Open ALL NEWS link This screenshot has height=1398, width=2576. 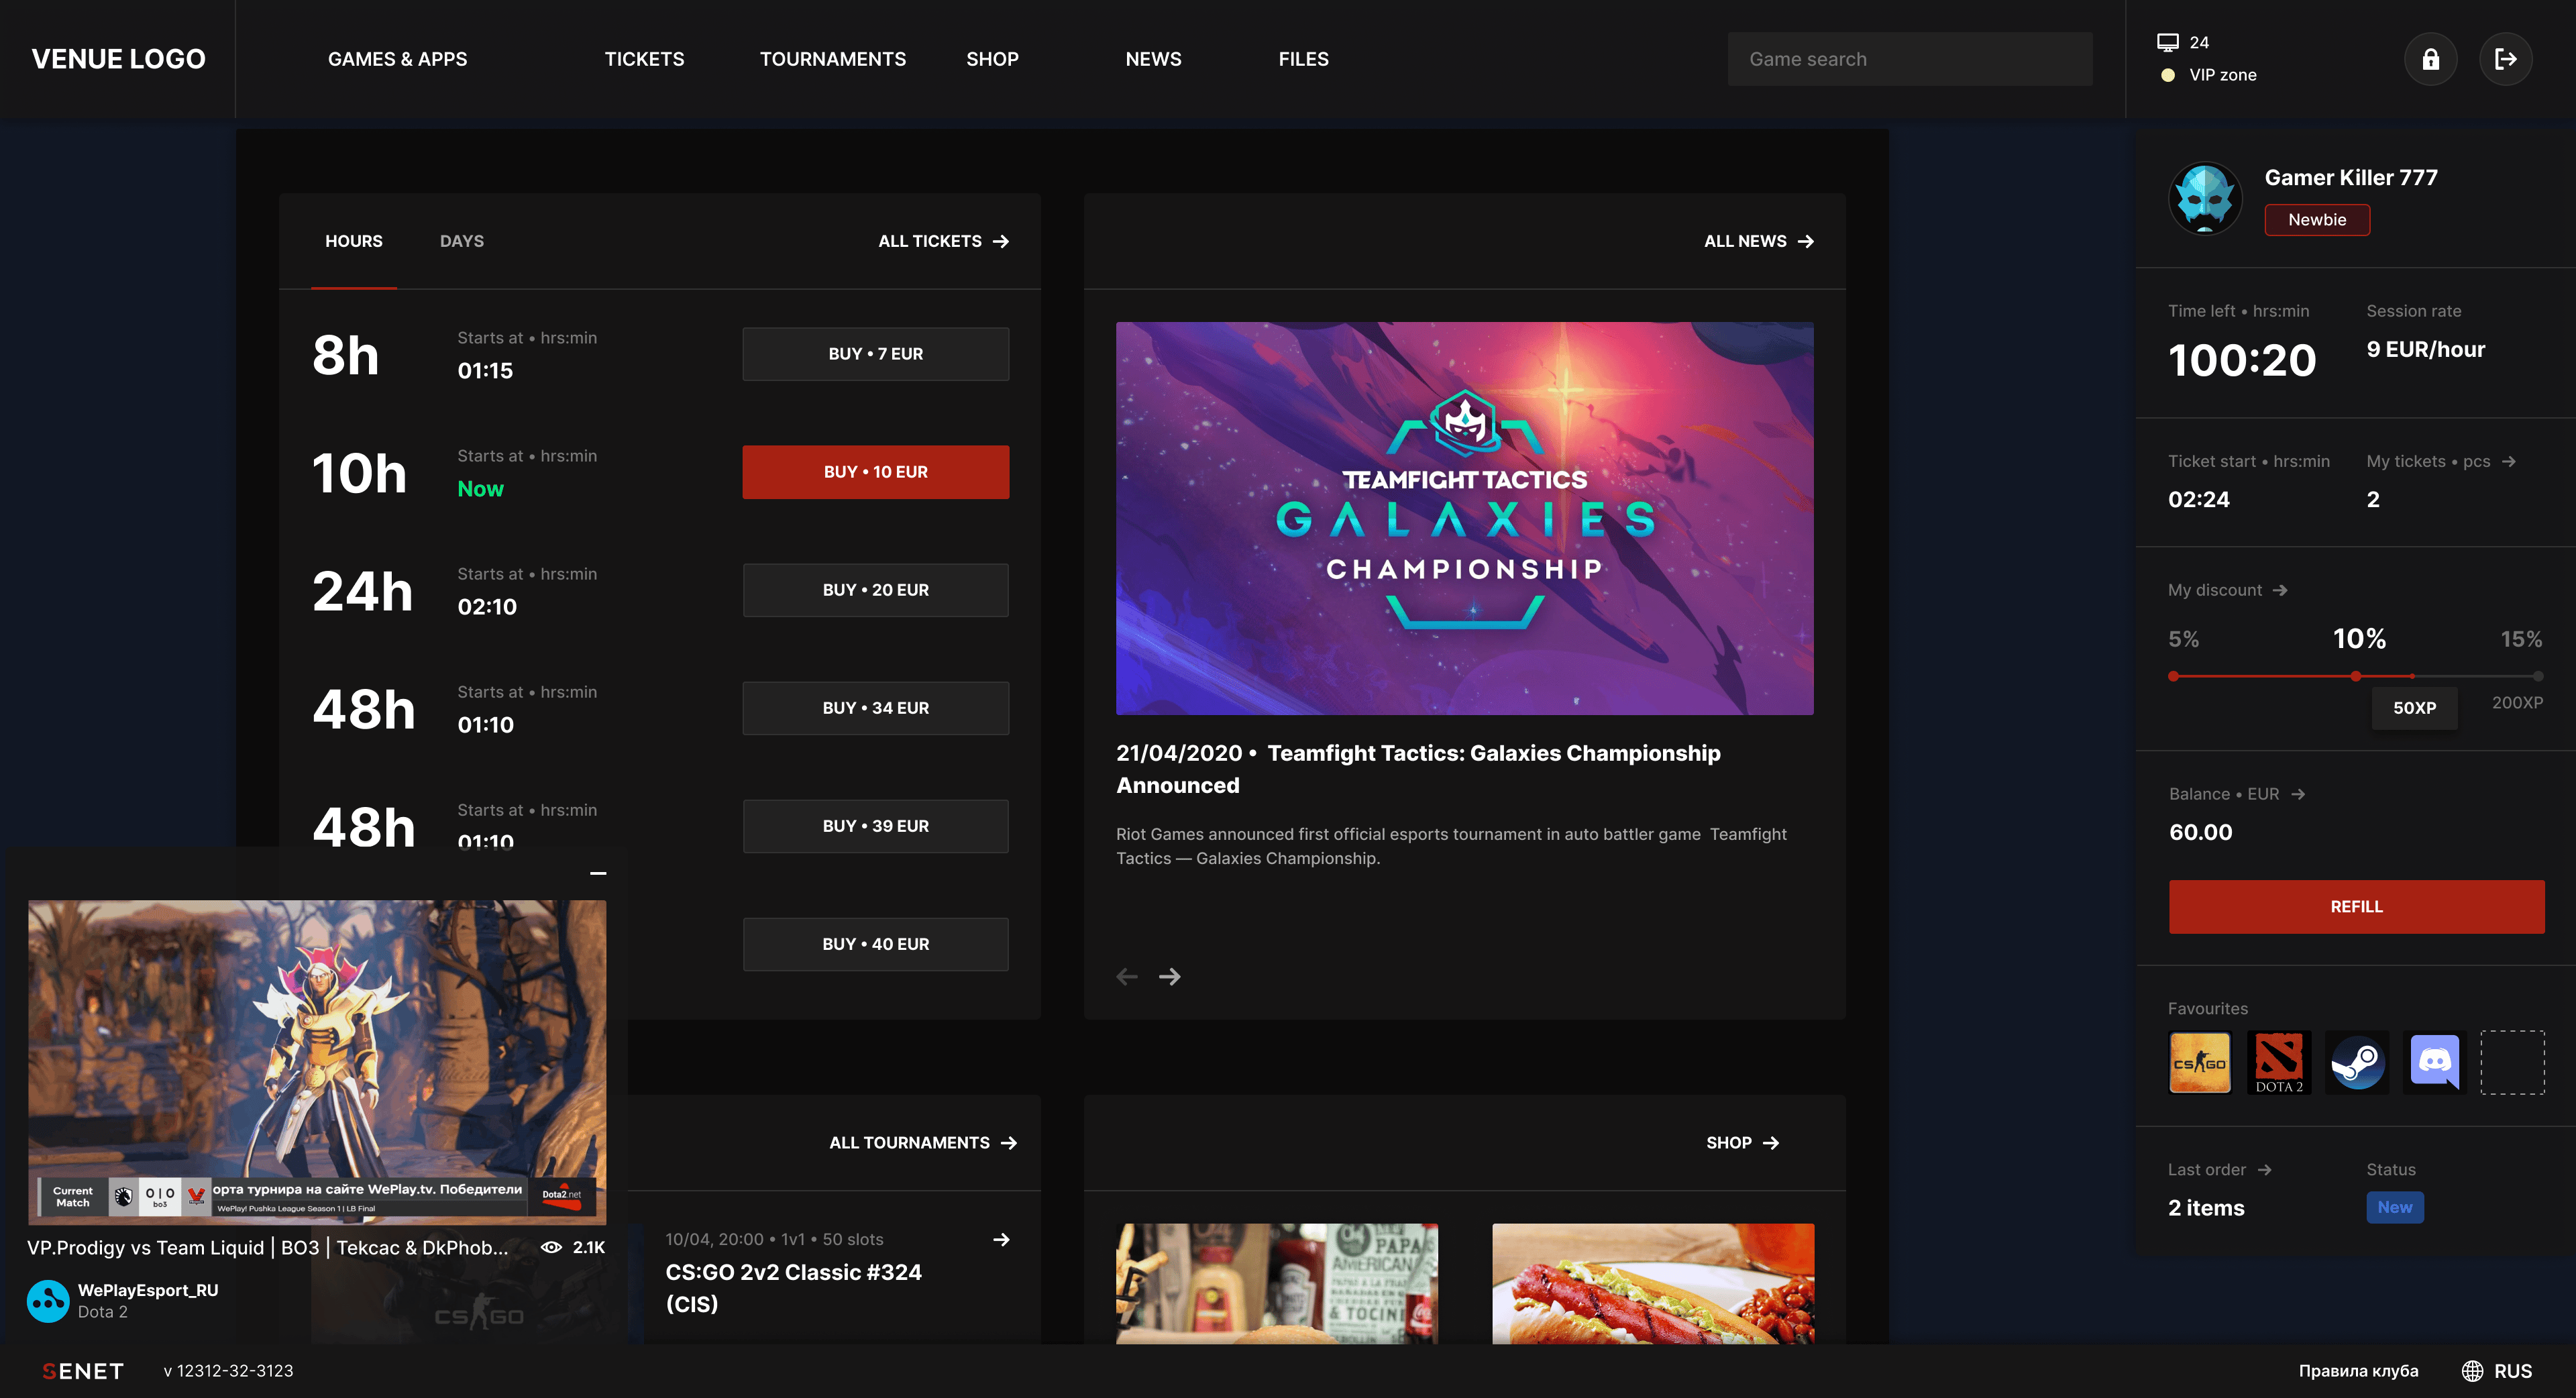(1758, 241)
